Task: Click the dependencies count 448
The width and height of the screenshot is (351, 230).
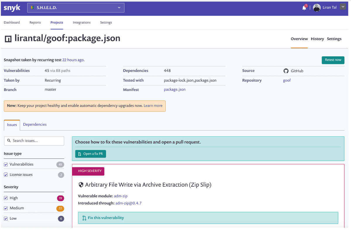Action: [x=167, y=71]
